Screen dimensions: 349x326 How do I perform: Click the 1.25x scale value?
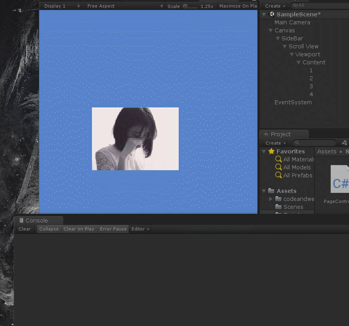[207, 6]
